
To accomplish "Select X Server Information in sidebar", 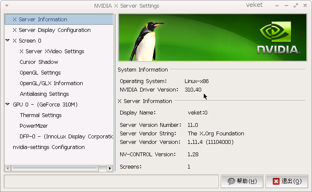I will pos(59,19).
